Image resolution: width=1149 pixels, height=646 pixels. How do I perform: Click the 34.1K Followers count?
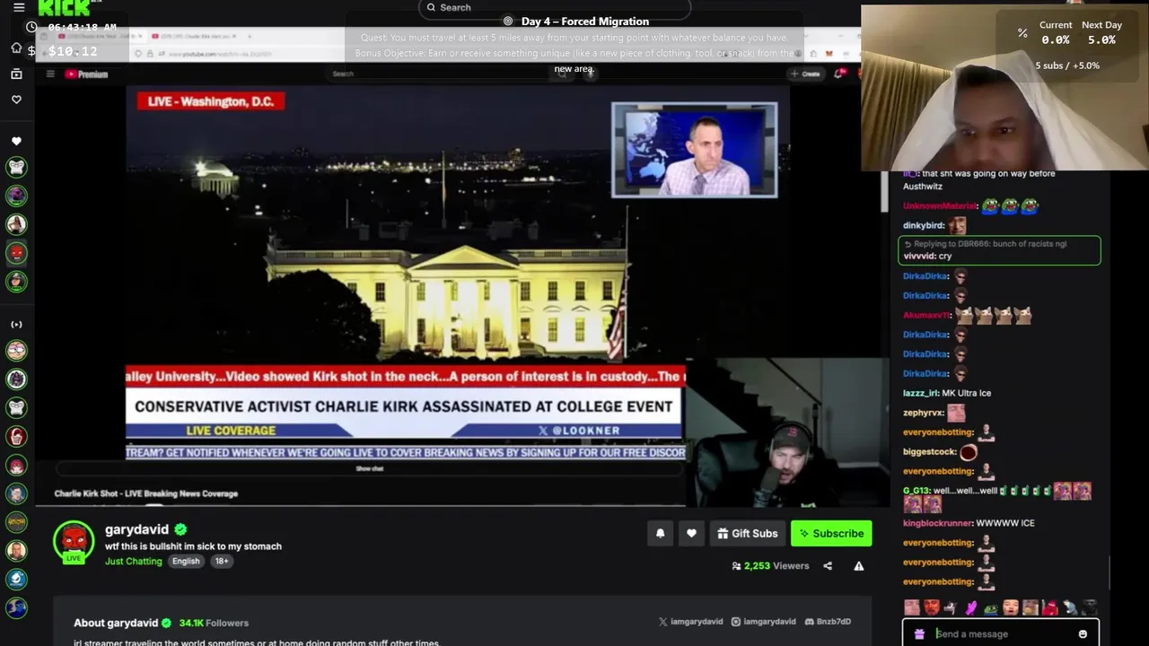pyautogui.click(x=214, y=623)
